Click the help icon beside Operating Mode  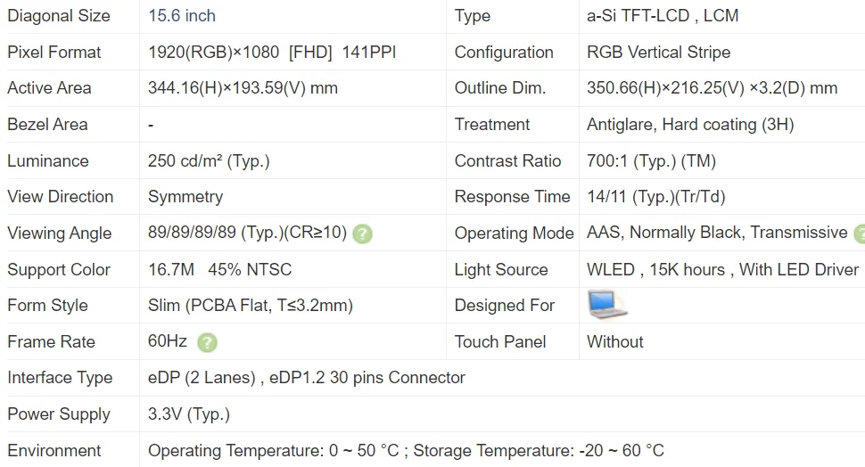point(860,234)
